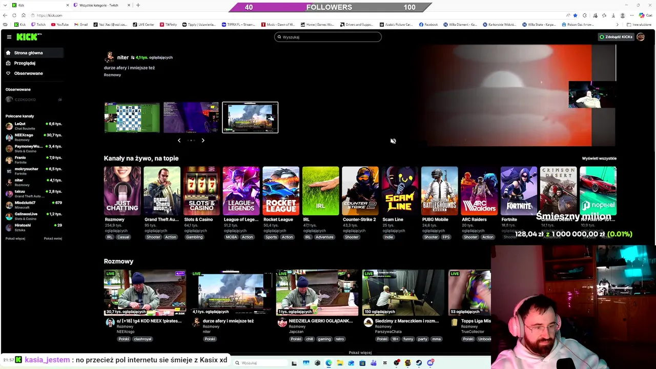Image resolution: width=656 pixels, height=369 pixels.
Task: Open the Steam icon in the taskbar
Action: [419, 363]
